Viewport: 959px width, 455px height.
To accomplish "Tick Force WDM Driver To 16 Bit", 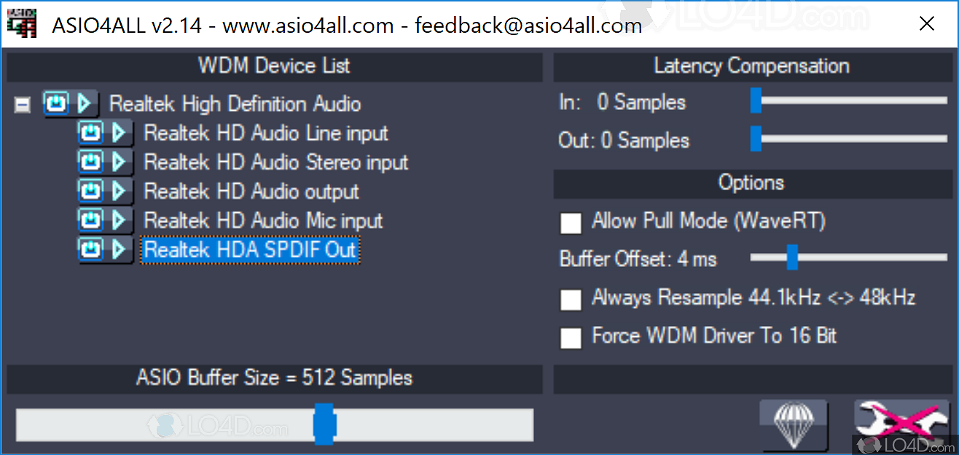I will coord(571,337).
